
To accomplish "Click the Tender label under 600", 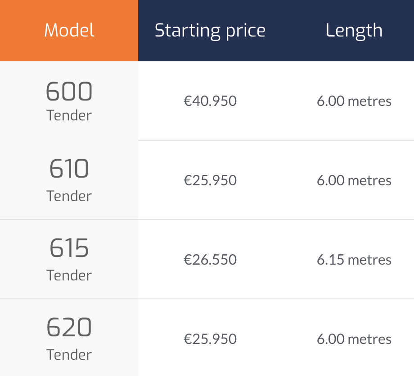I will pyautogui.click(x=69, y=115).
